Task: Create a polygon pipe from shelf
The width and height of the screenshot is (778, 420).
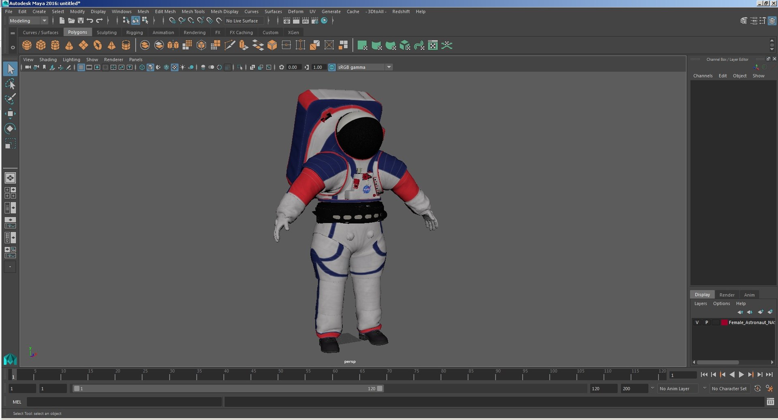Action: [126, 45]
